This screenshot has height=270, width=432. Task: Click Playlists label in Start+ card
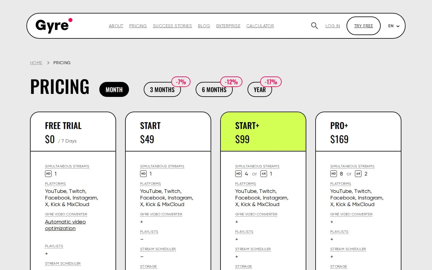244,232
